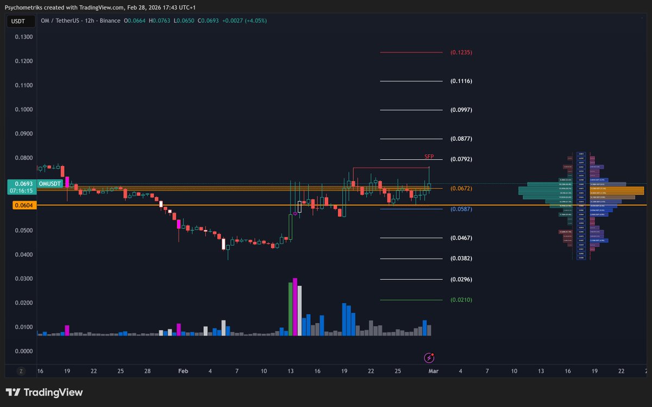652x407 pixels.
Task: Click 0.0000 on the price axis
Action: tap(24, 351)
